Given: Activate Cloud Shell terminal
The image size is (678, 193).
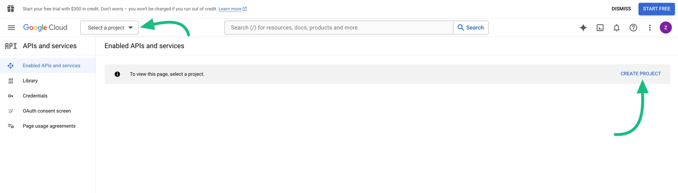Looking at the screenshot, I should (600, 27).
